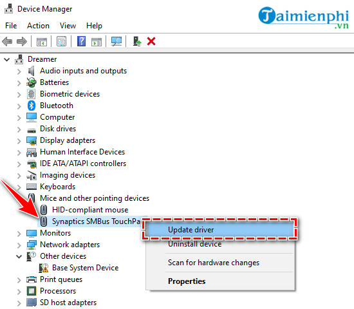Click the blue Bluetooth icon

[x=32, y=106]
